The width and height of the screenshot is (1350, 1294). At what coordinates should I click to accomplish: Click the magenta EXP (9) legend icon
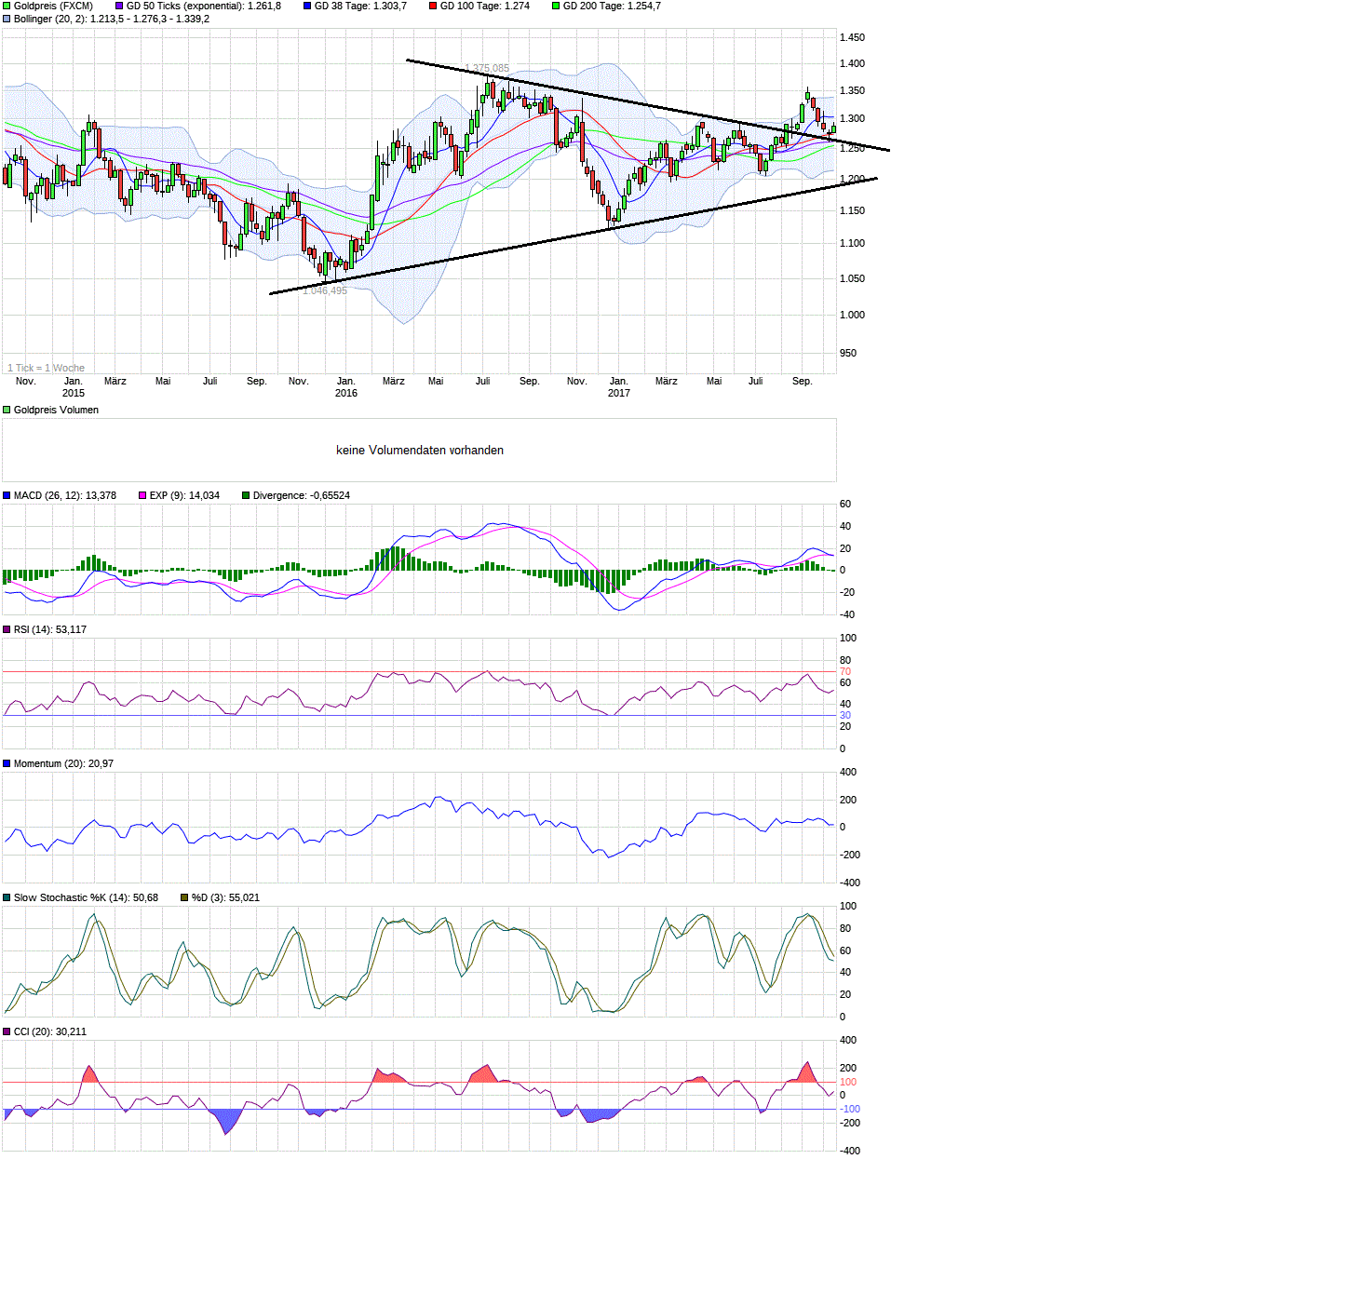141,495
